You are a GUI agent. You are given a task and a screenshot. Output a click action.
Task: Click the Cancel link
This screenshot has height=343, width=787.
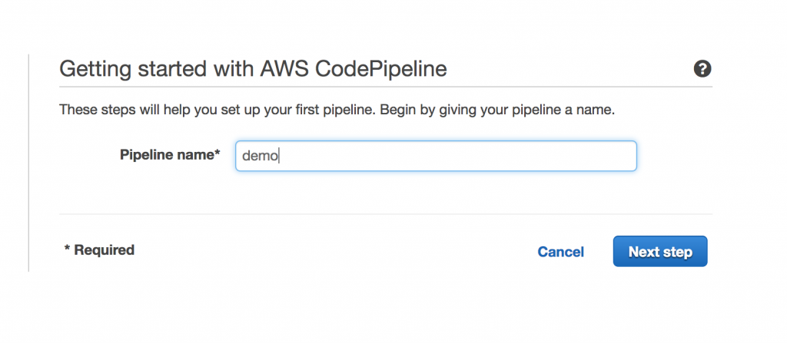(560, 252)
